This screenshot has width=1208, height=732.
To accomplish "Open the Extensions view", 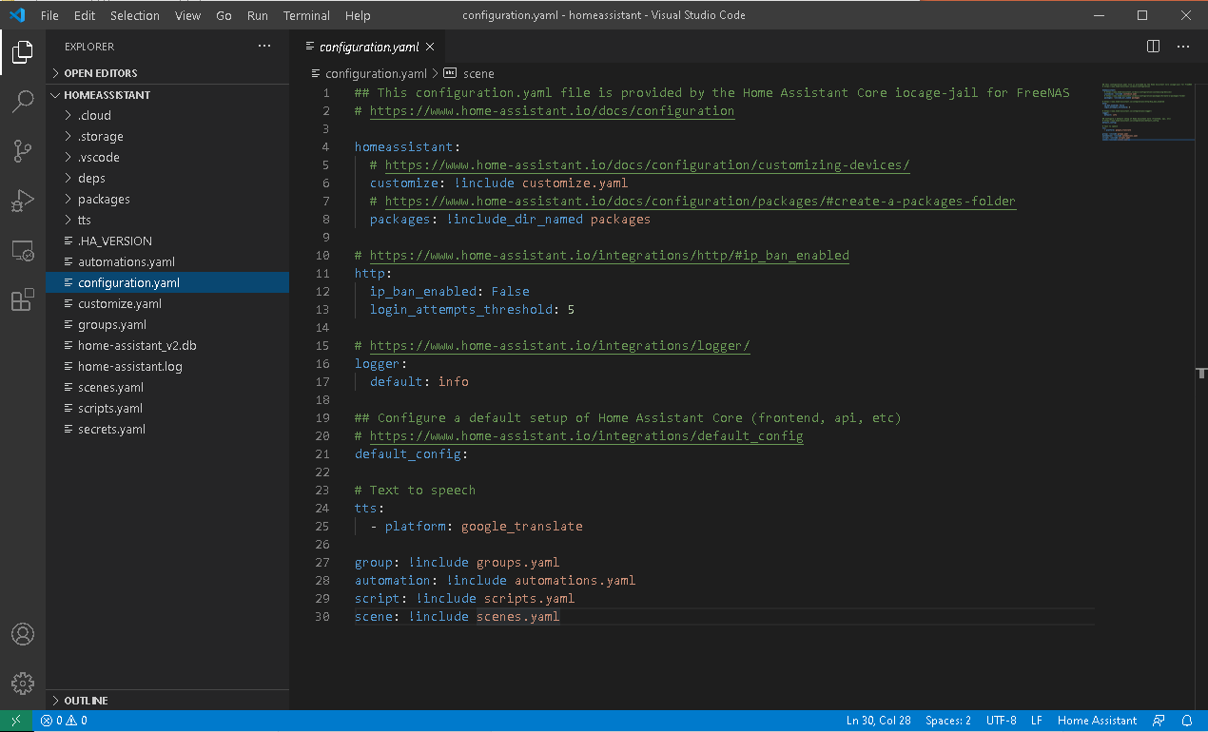I will 23,301.
